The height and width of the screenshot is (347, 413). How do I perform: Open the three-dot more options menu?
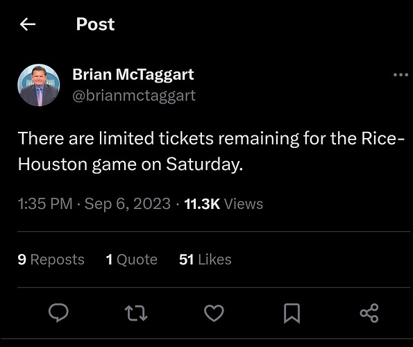point(401,75)
